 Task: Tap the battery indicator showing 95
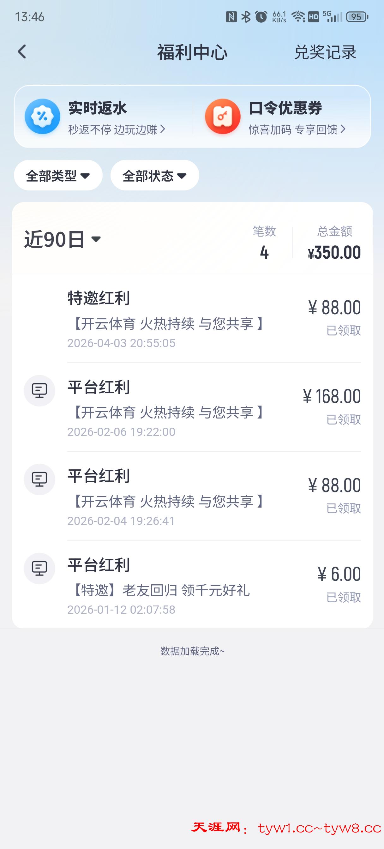click(357, 16)
